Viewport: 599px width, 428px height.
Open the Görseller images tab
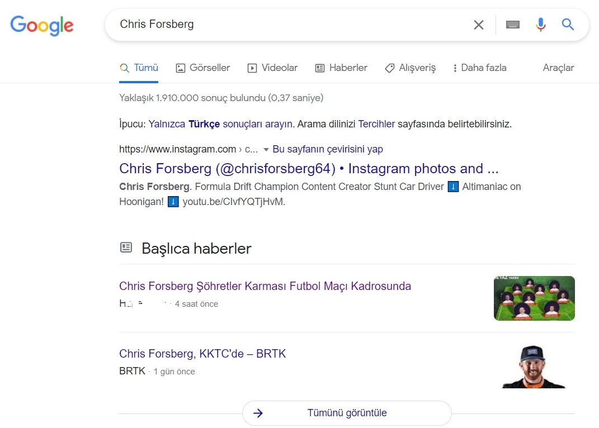203,68
